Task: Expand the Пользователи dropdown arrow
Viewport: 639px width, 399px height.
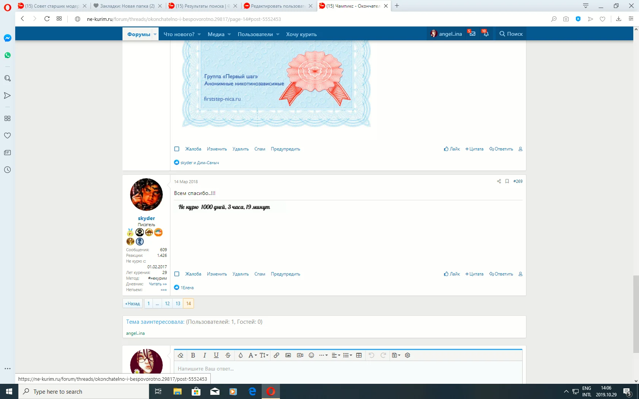Action: pyautogui.click(x=278, y=34)
